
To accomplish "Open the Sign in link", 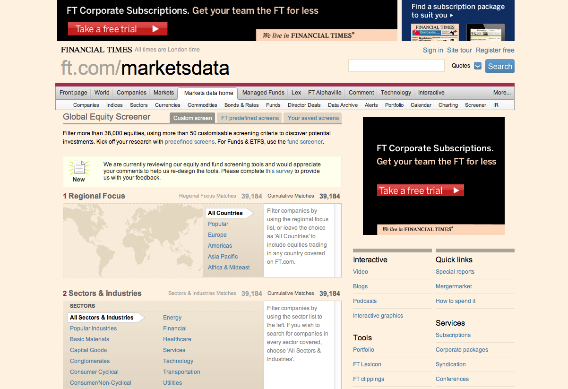I will [x=433, y=50].
